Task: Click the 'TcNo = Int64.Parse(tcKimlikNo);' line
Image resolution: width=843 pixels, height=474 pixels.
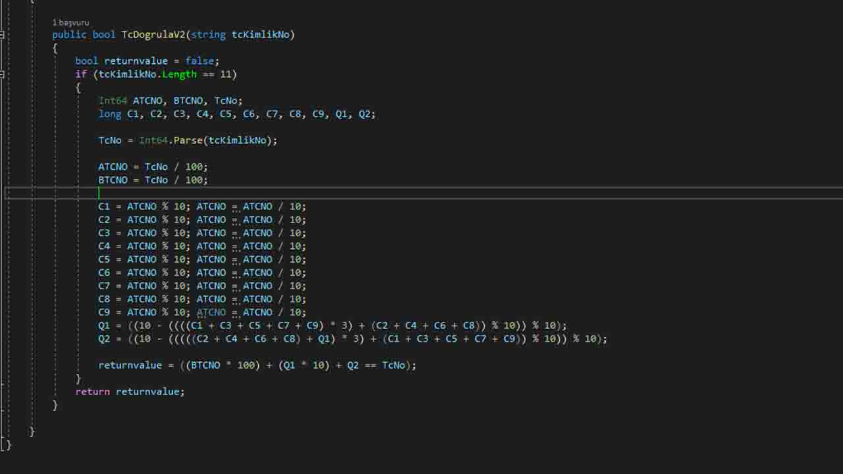Action: (x=188, y=140)
